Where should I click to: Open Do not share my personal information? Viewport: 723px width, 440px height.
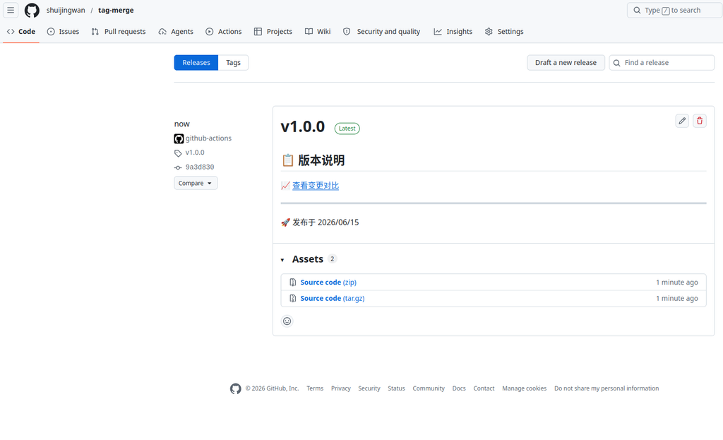(607, 388)
